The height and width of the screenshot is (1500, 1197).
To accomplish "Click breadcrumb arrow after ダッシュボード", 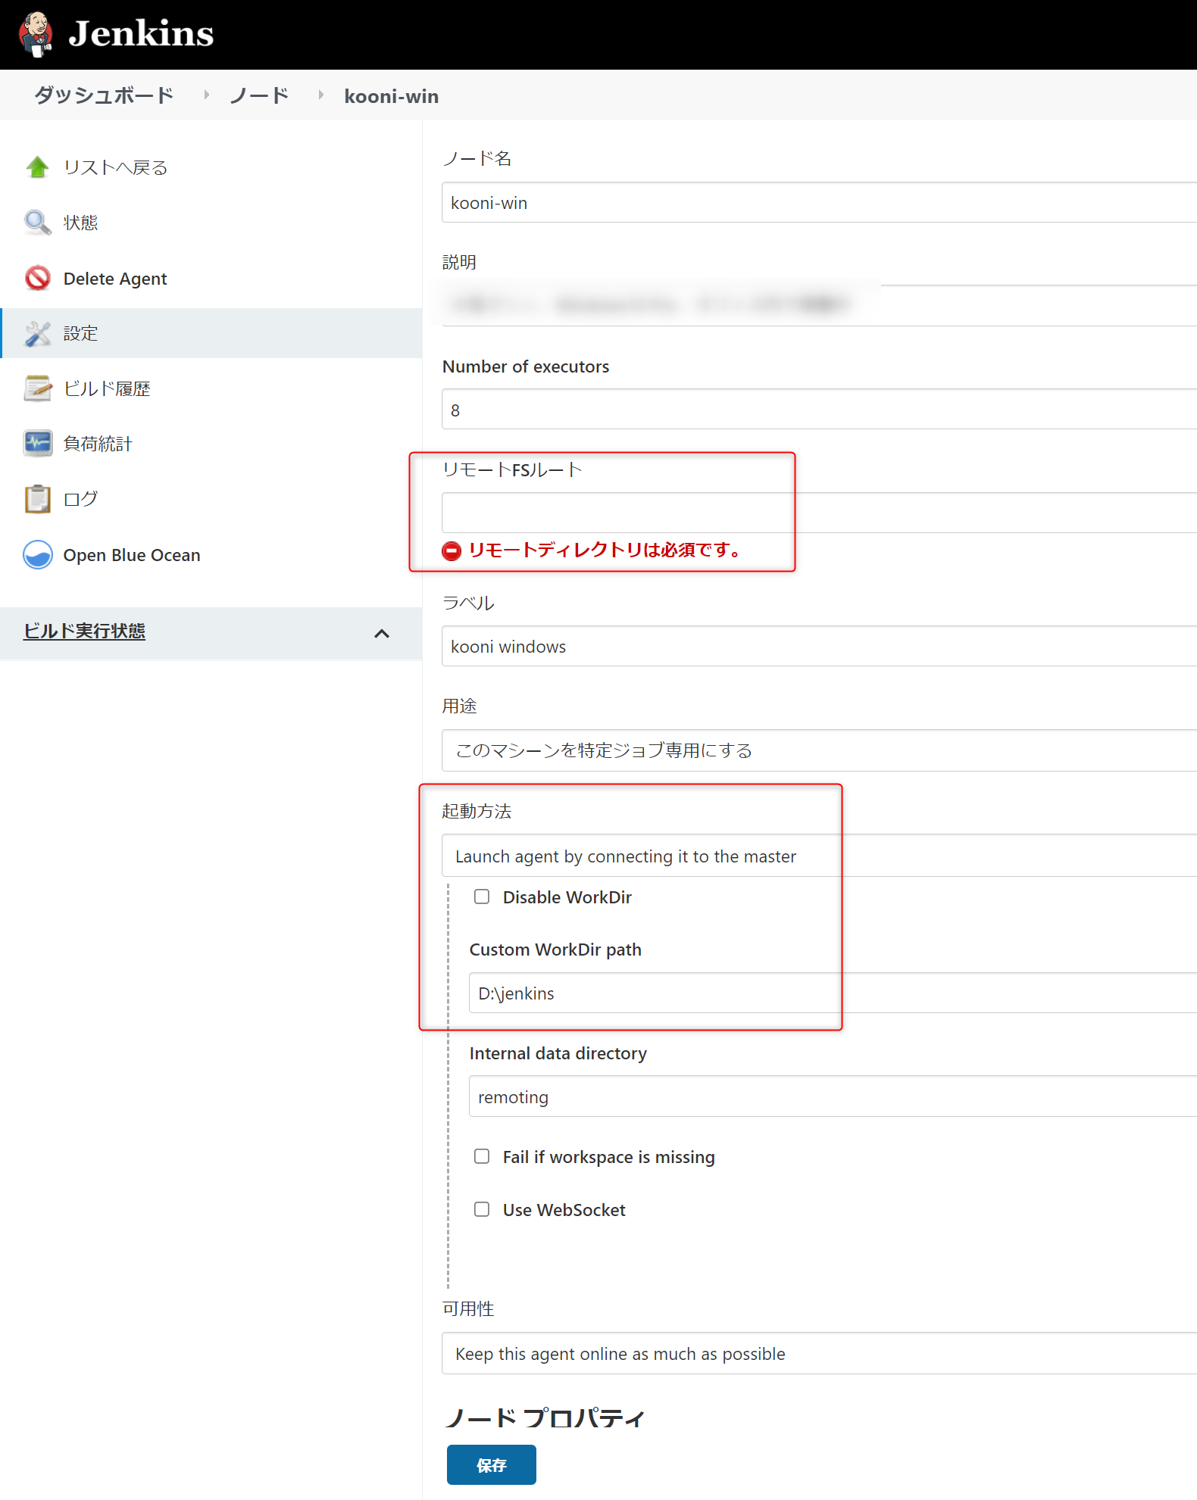I will 206,95.
